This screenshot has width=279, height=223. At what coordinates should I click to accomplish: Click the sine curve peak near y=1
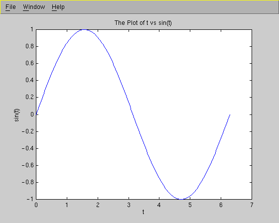coord(84,30)
